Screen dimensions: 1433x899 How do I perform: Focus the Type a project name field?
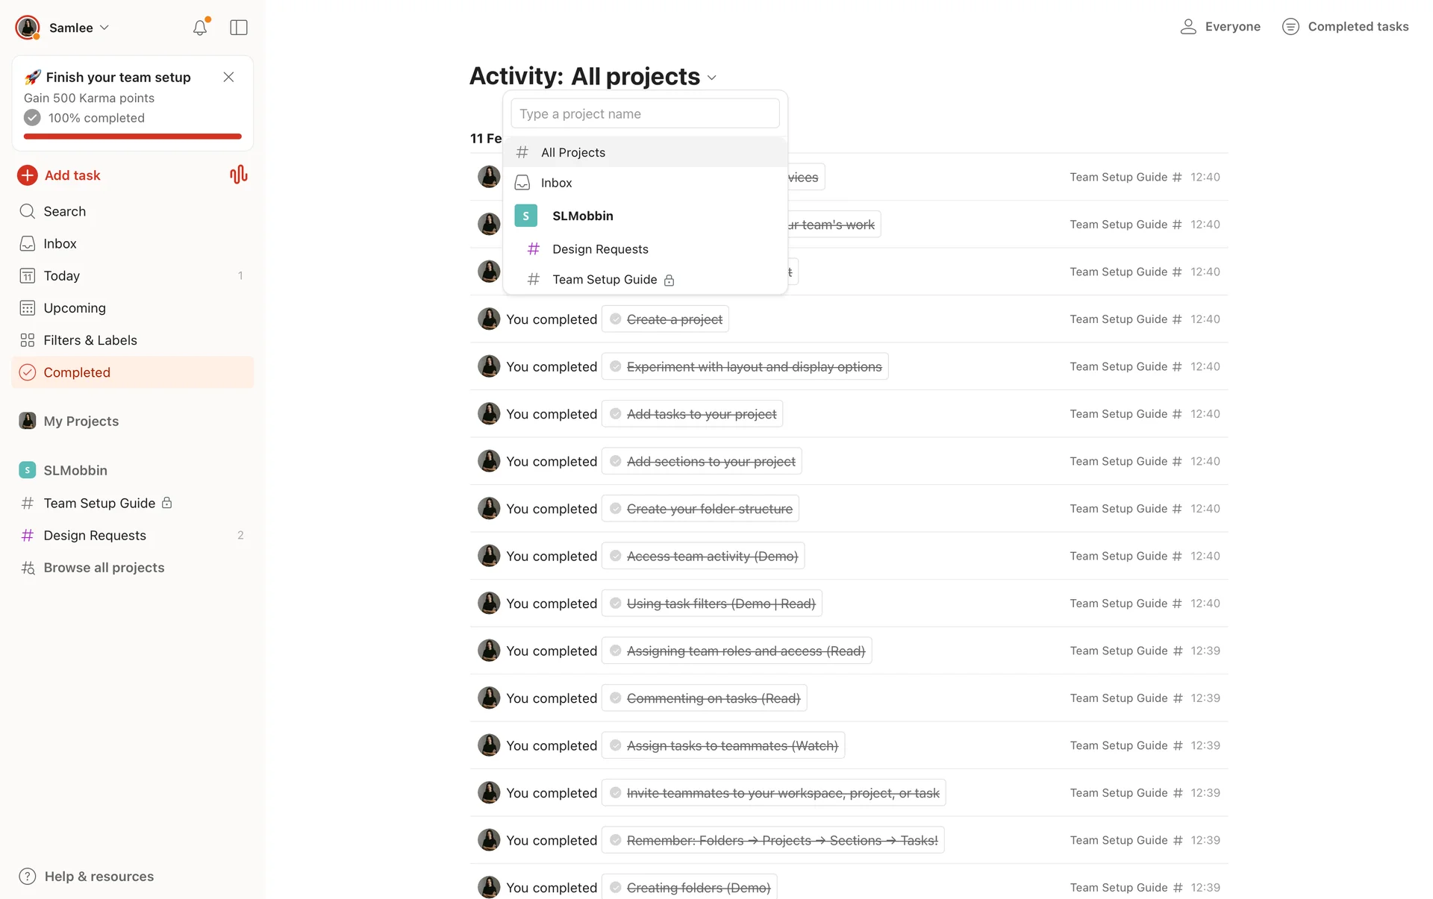coord(645,114)
